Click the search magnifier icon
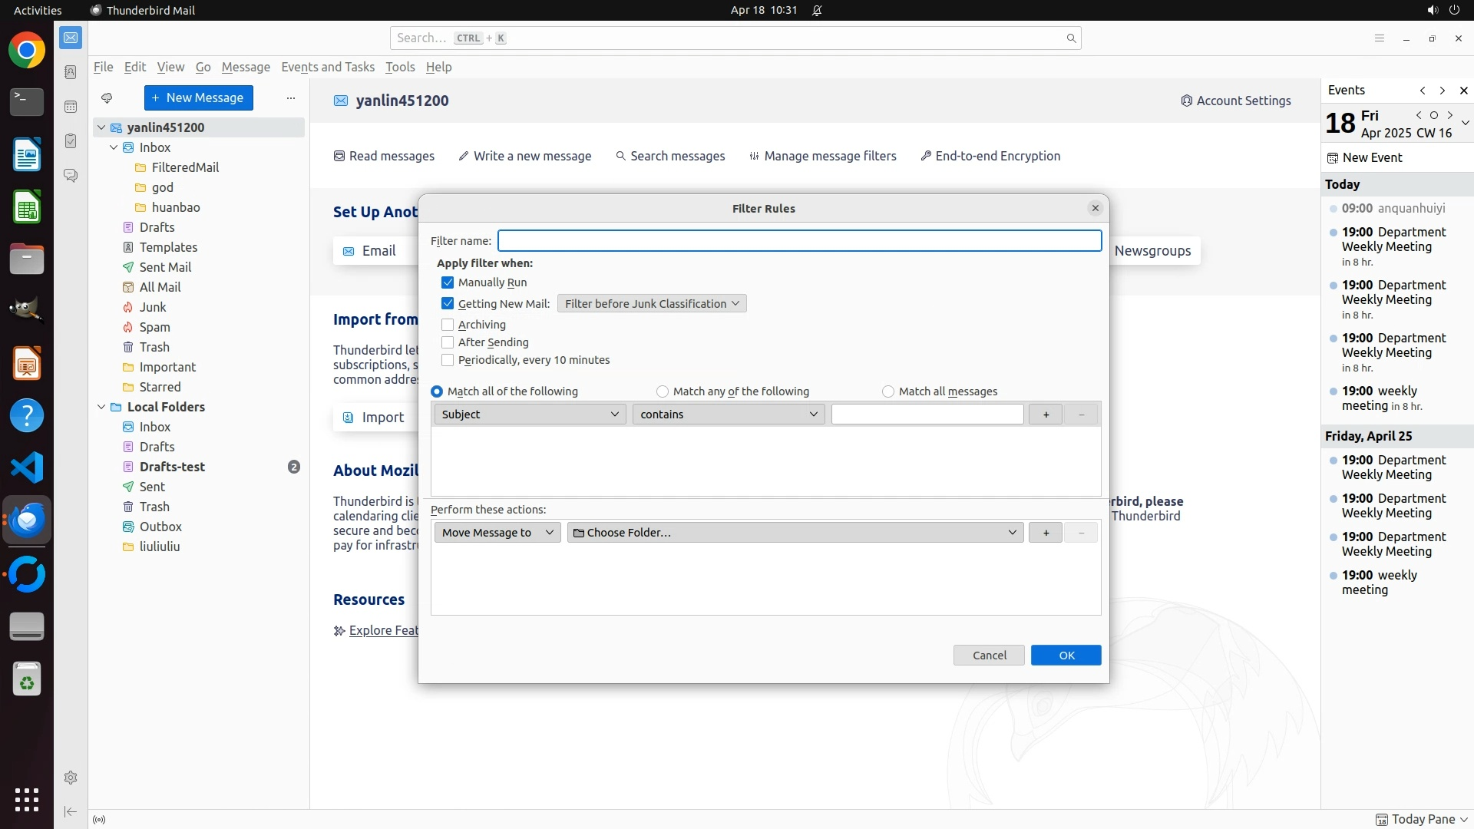The image size is (1474, 829). [x=1071, y=38]
